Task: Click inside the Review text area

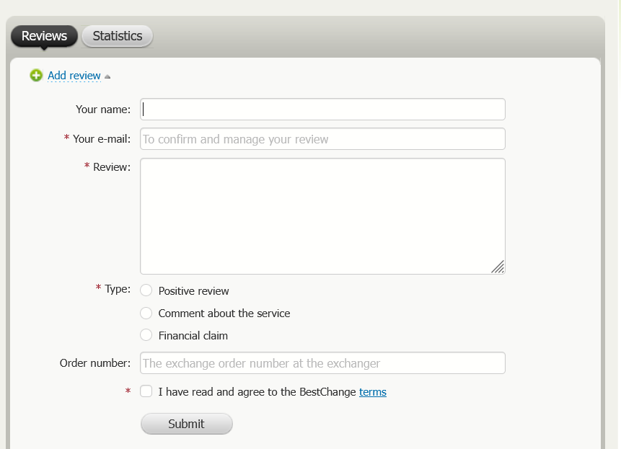Action: (322, 216)
